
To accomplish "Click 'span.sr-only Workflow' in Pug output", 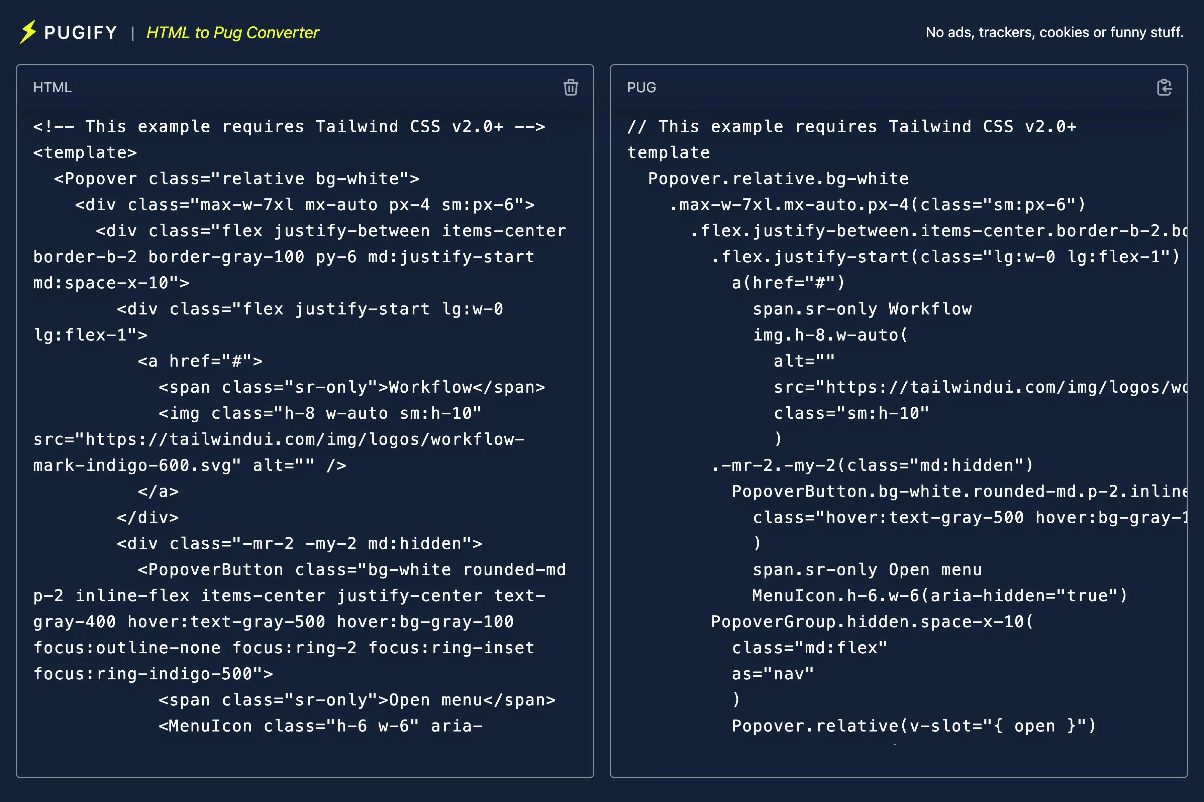I will (862, 309).
